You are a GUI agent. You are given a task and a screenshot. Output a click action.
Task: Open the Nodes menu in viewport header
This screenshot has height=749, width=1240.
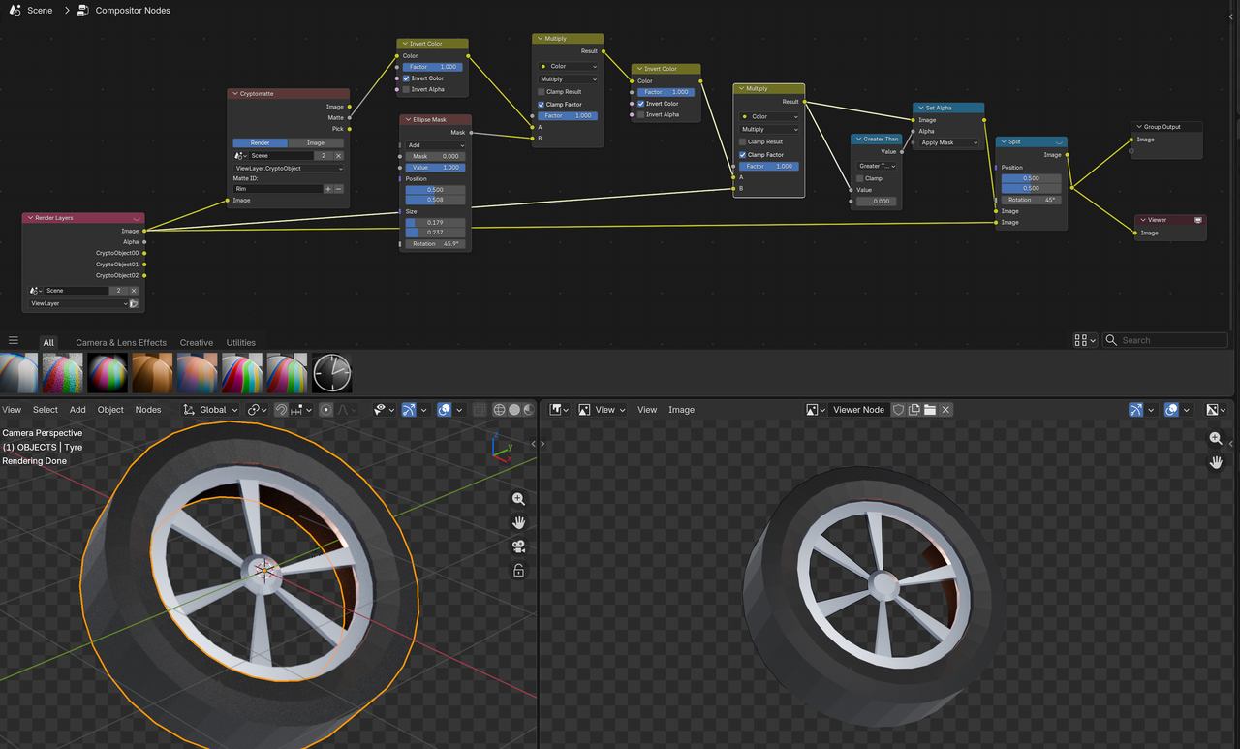(x=148, y=410)
